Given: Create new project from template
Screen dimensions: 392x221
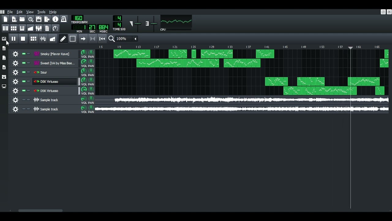Looking at the screenshot, I should [14, 19].
